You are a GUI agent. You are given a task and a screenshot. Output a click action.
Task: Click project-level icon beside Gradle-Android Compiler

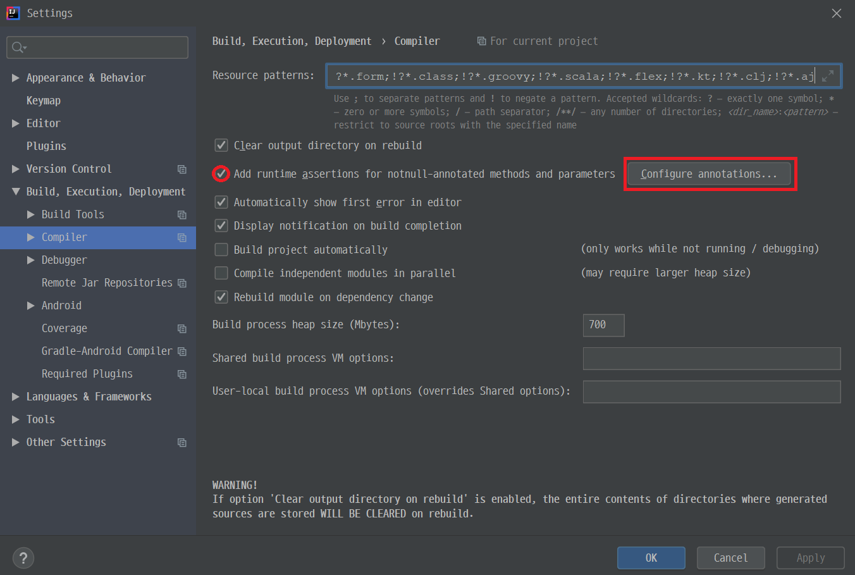coord(182,351)
